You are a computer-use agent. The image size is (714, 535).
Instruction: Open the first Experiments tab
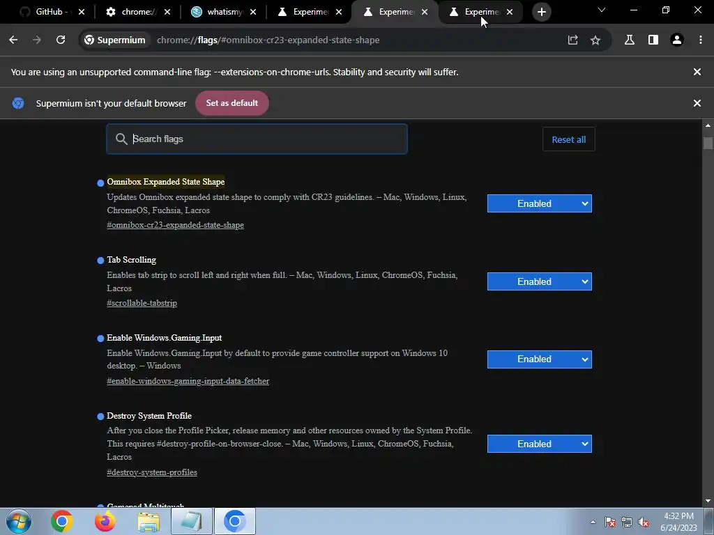304,13
